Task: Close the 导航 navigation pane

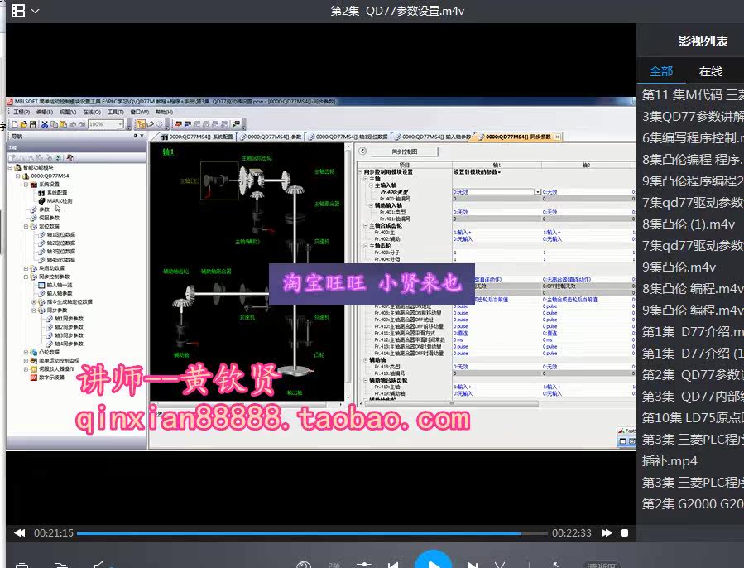Action: click(142, 136)
